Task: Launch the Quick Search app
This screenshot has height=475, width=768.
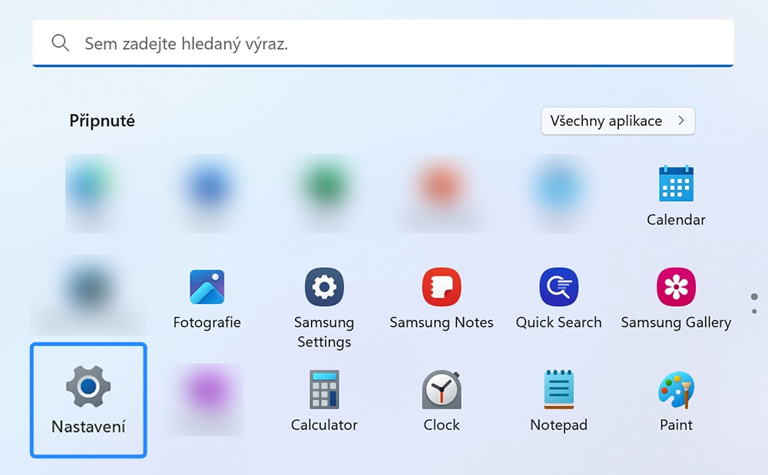Action: (x=558, y=287)
